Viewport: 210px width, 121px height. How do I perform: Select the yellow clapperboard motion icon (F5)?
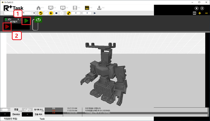(87, 8)
